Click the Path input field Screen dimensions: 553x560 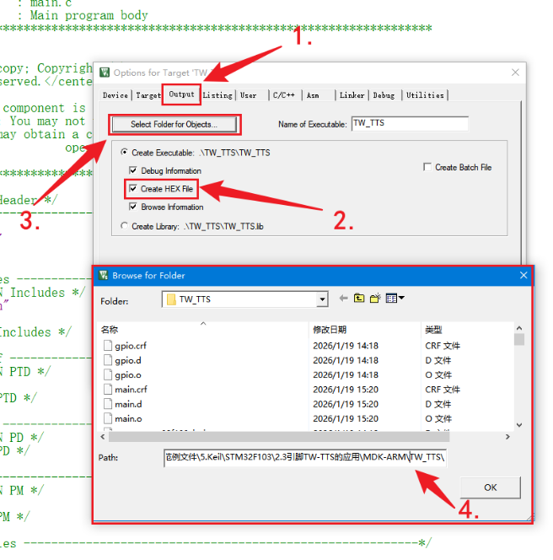[x=305, y=457]
